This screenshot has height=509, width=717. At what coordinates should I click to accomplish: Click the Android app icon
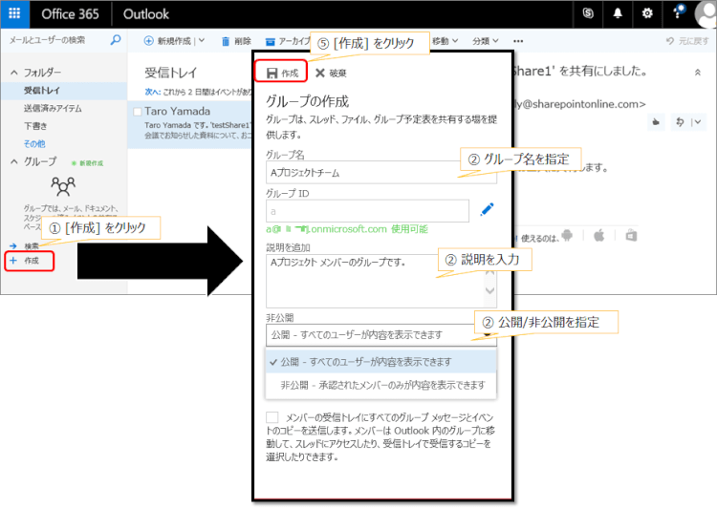pyautogui.click(x=568, y=236)
